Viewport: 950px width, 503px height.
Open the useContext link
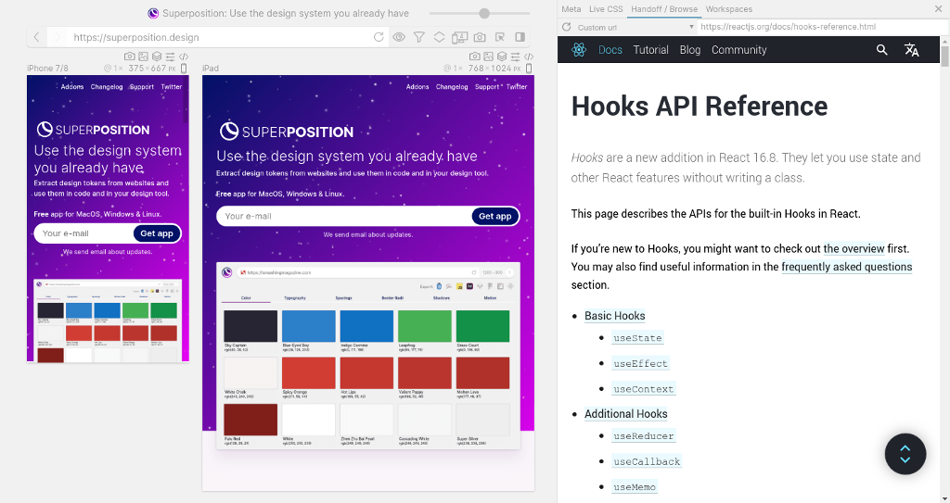(644, 389)
